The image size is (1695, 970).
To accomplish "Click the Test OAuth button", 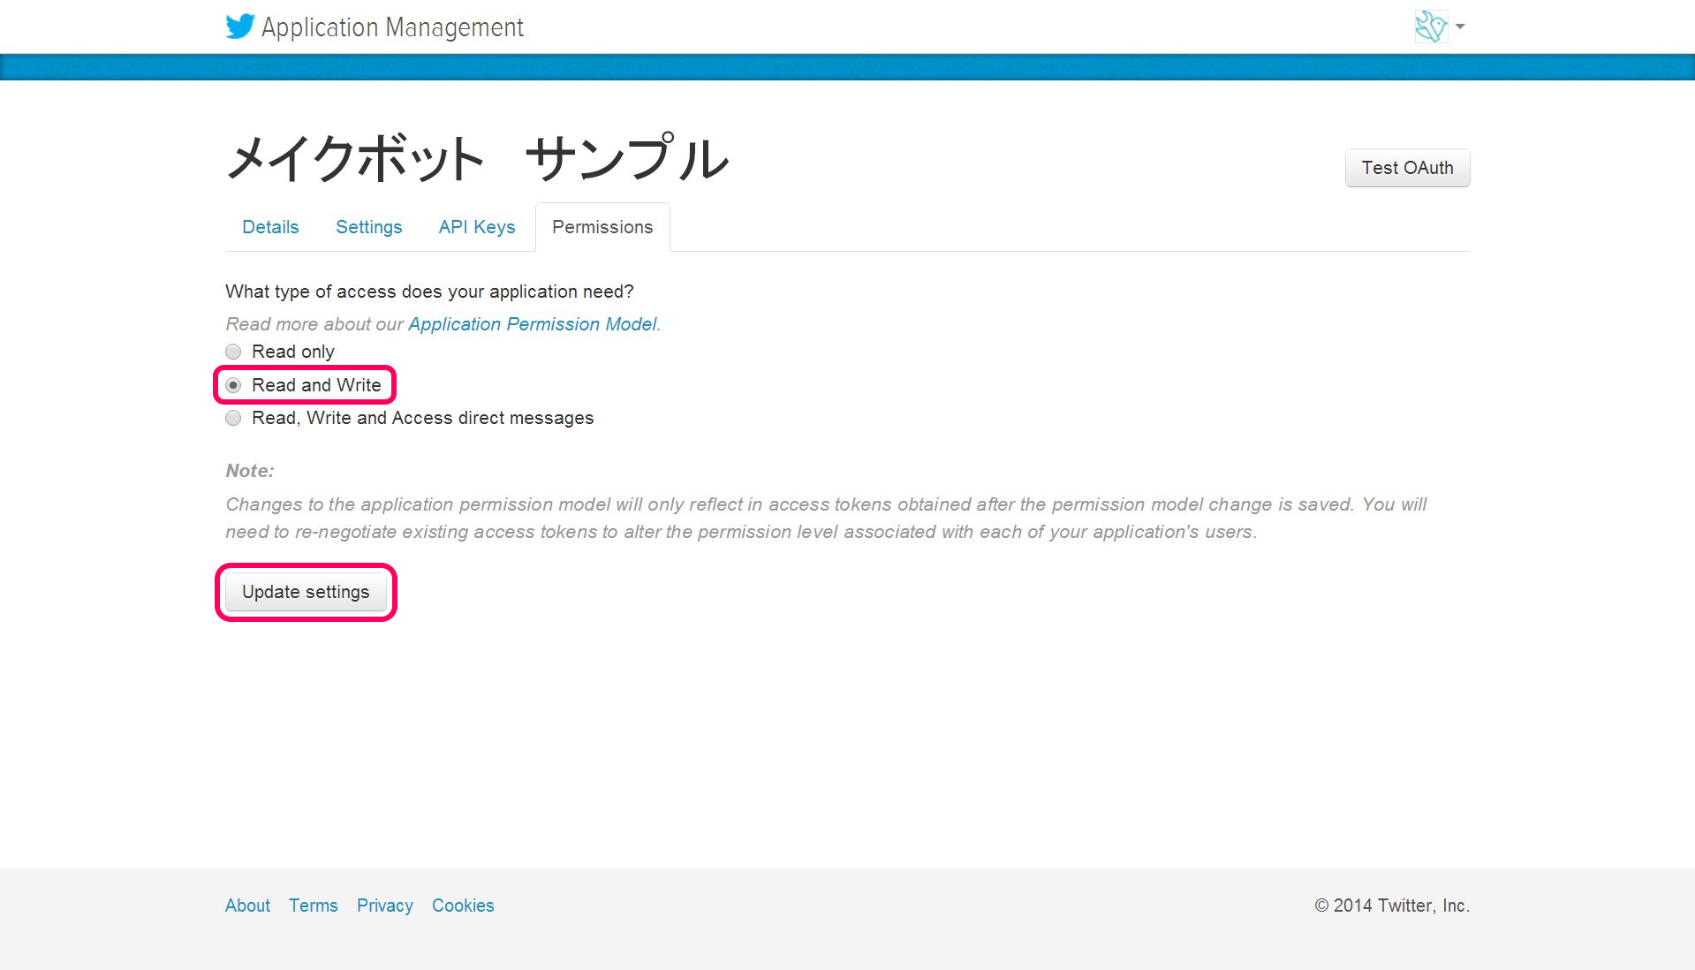I will pyautogui.click(x=1407, y=168).
